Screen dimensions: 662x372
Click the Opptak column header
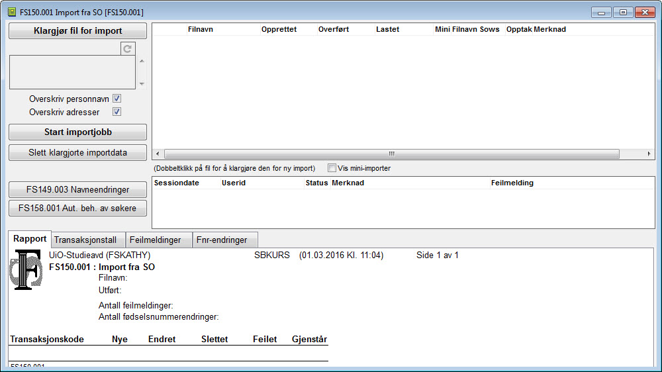point(519,29)
